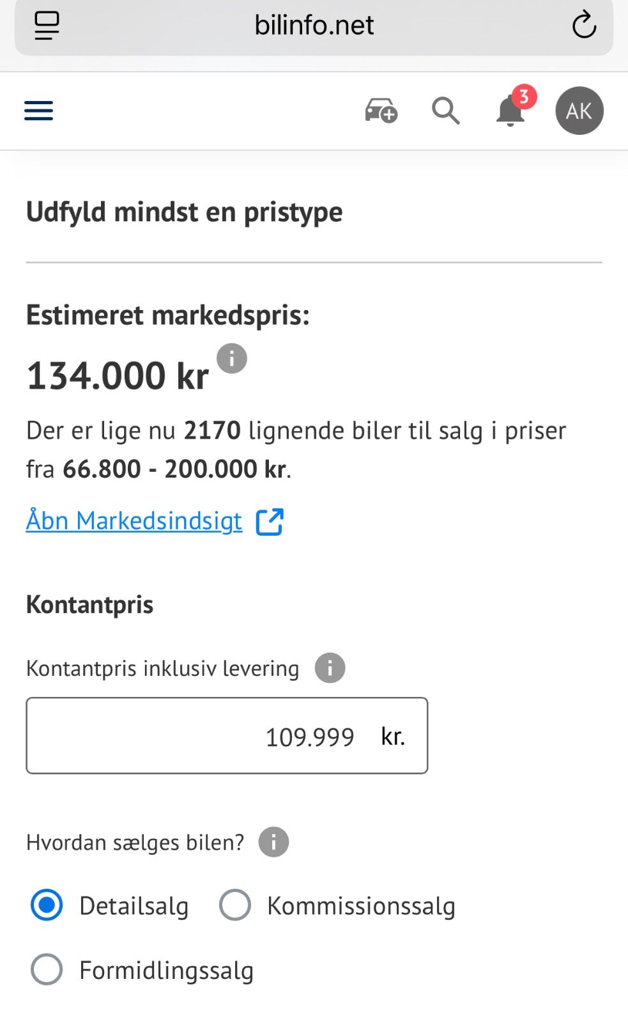The width and height of the screenshot is (628, 1023).
Task: Open the Åbn Markedsindsigt link
Action: point(134,521)
